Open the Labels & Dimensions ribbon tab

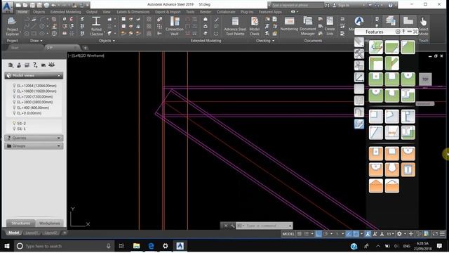point(133,12)
